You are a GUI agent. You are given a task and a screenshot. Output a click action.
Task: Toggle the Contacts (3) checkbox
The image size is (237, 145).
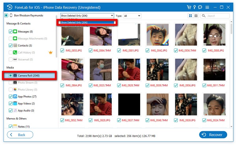coord(10,45)
